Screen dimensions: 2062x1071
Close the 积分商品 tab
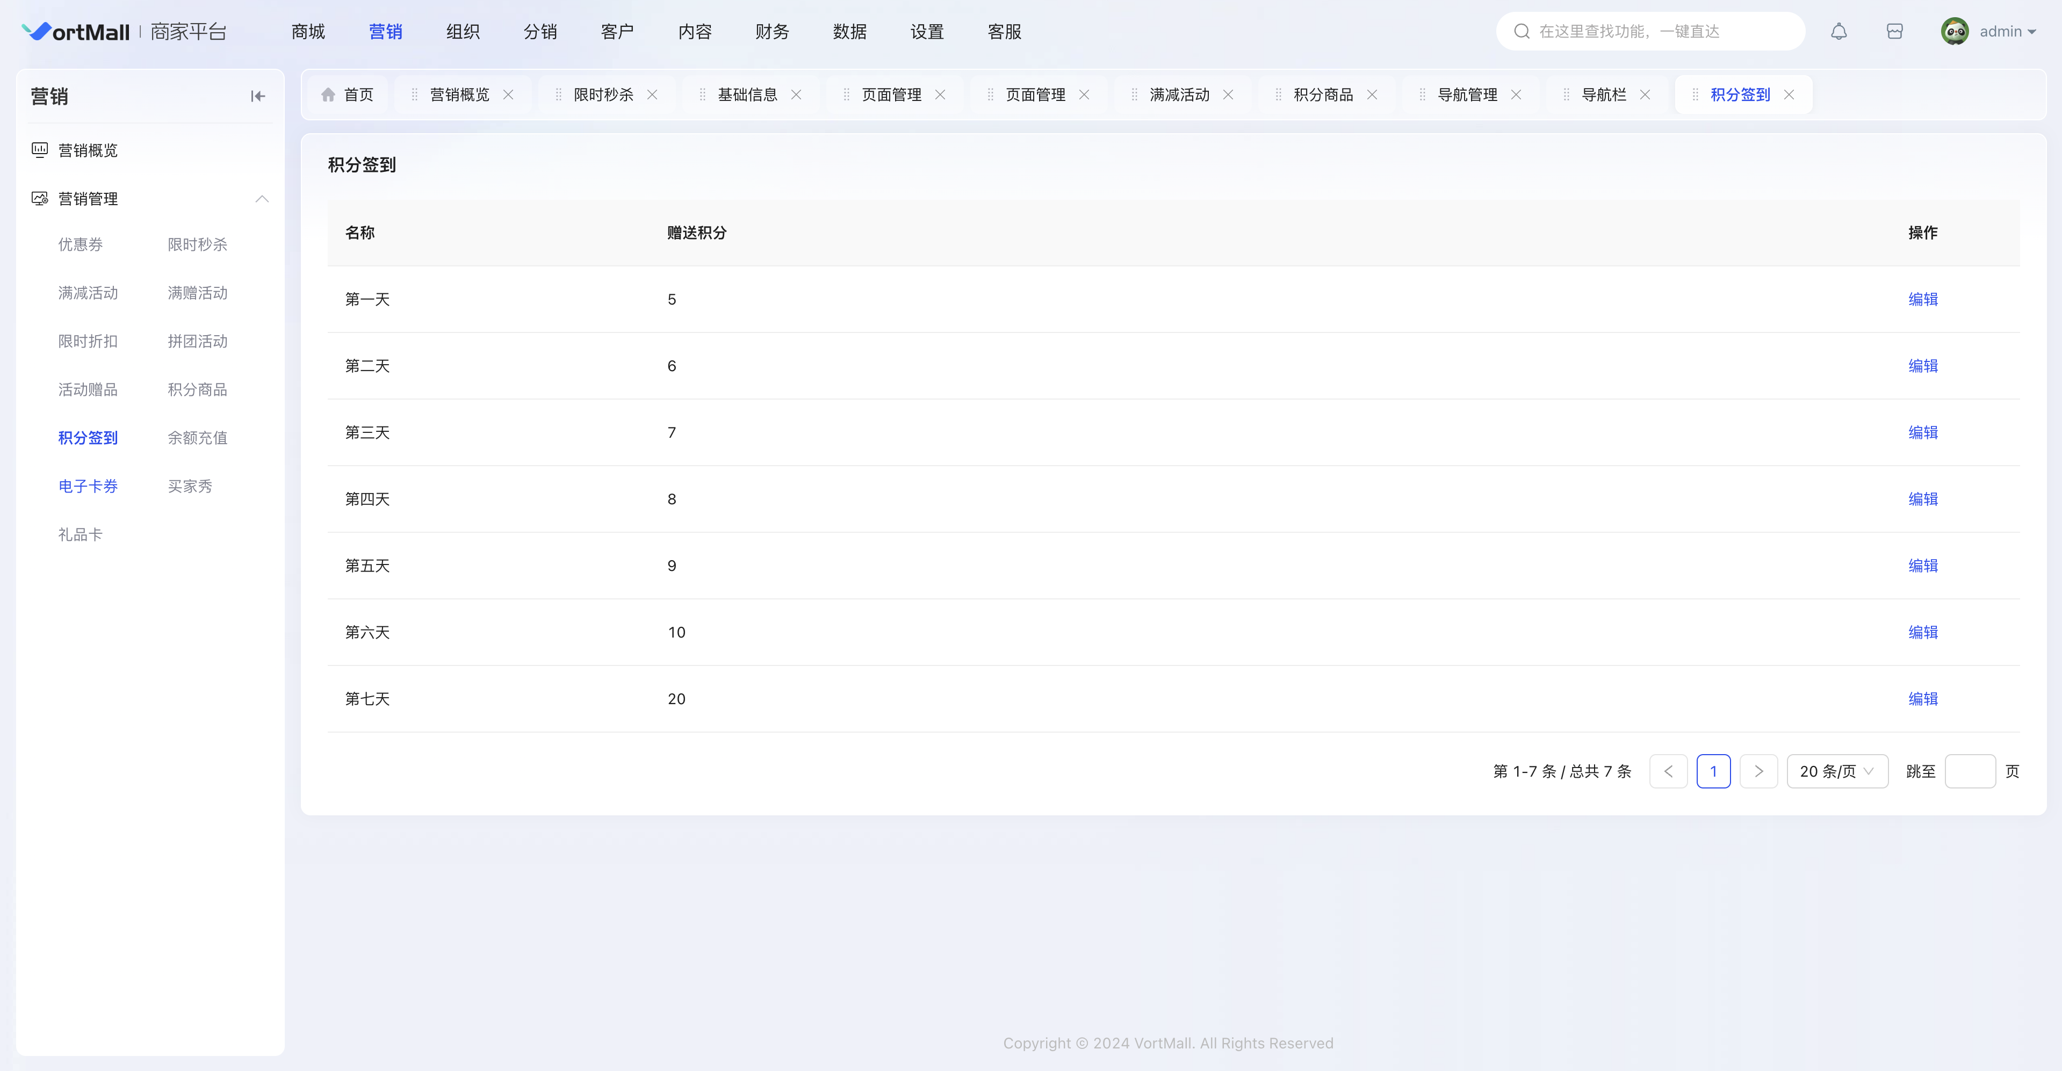[x=1372, y=95]
